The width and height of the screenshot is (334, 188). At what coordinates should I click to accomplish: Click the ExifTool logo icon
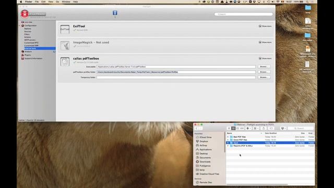[x=65, y=29]
